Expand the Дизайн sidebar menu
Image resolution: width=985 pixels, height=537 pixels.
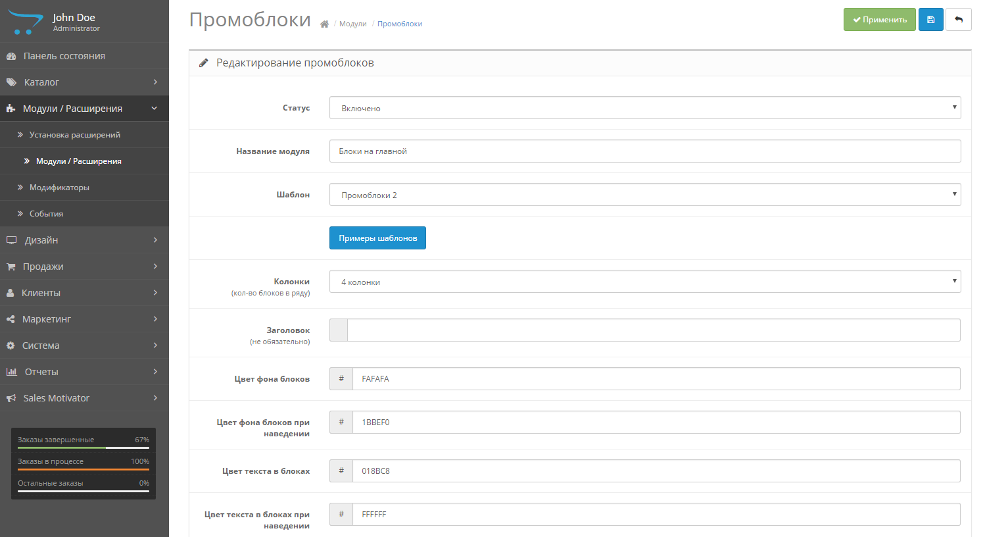click(x=84, y=240)
